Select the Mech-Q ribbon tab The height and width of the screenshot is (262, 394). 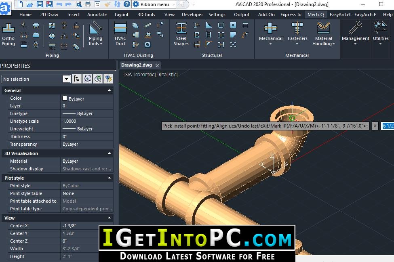coord(316,15)
